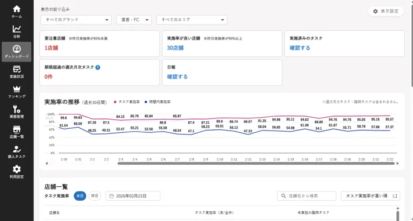The height and width of the screenshot is (221, 413).
Task: Click the 店舗一覧 section heading
Action: [x=56, y=187]
